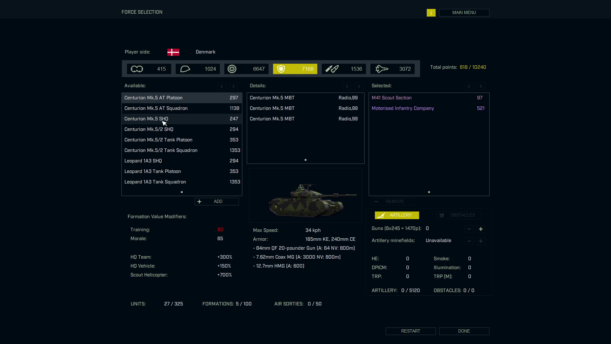611x344 pixels.
Task: Click the highlighted shield armor category icon
Action: pos(281,69)
